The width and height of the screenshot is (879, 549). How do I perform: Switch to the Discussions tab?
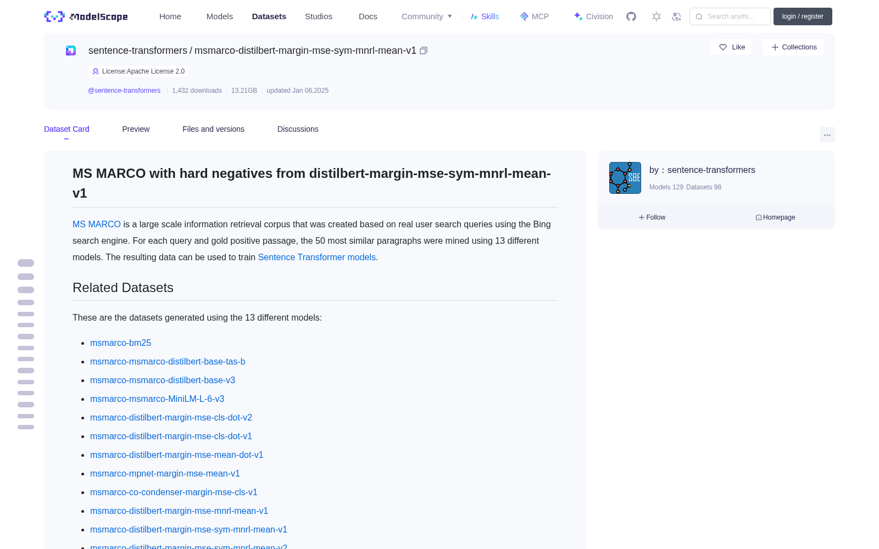point(298,129)
